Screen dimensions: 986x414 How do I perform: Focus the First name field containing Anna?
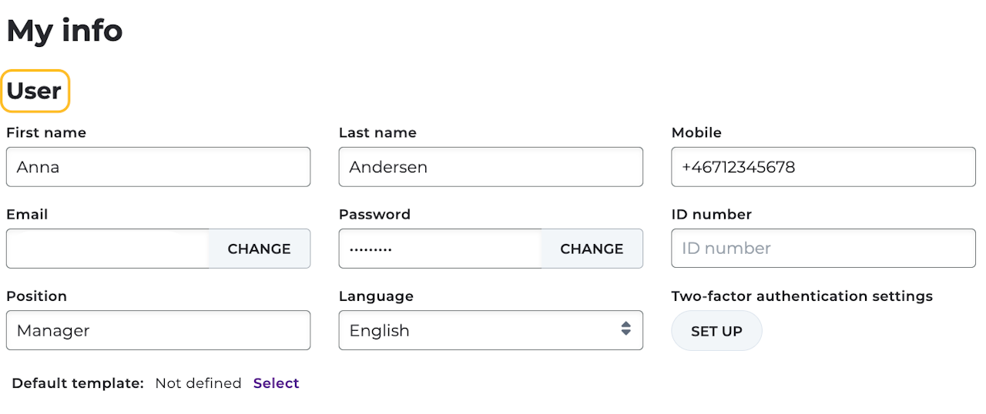click(158, 167)
